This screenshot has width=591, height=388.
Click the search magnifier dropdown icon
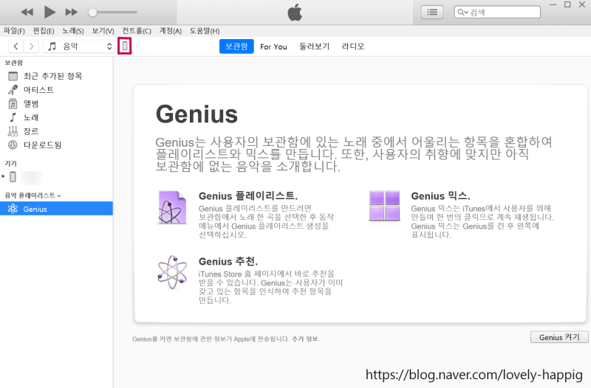pyautogui.click(x=462, y=13)
